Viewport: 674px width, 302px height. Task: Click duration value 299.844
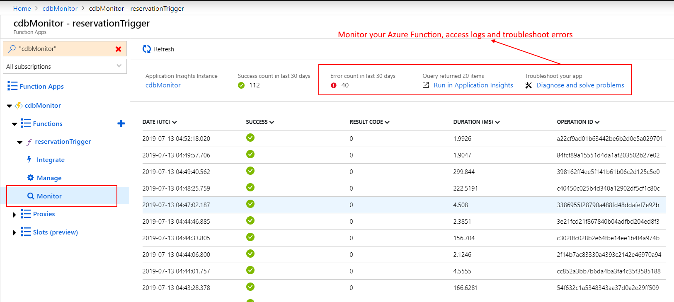point(464,172)
